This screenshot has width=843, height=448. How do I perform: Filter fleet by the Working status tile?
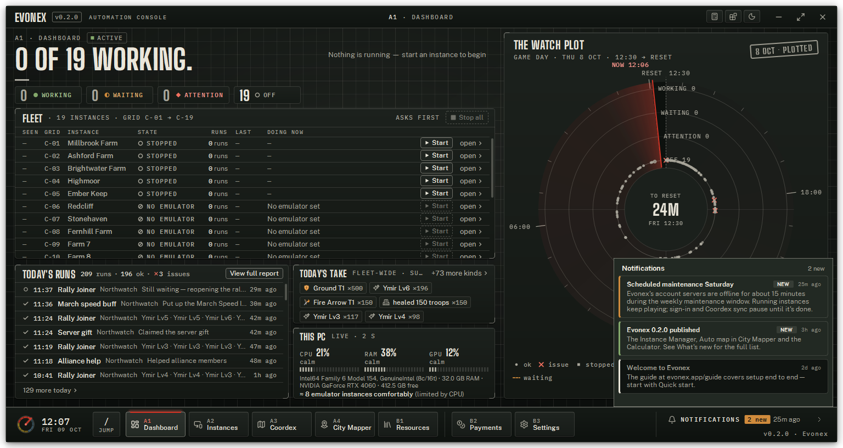pyautogui.click(x=48, y=95)
